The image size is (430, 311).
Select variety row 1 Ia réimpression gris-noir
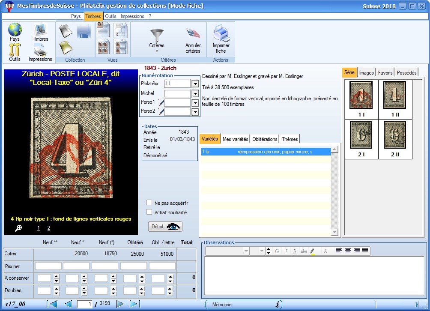click(266, 152)
